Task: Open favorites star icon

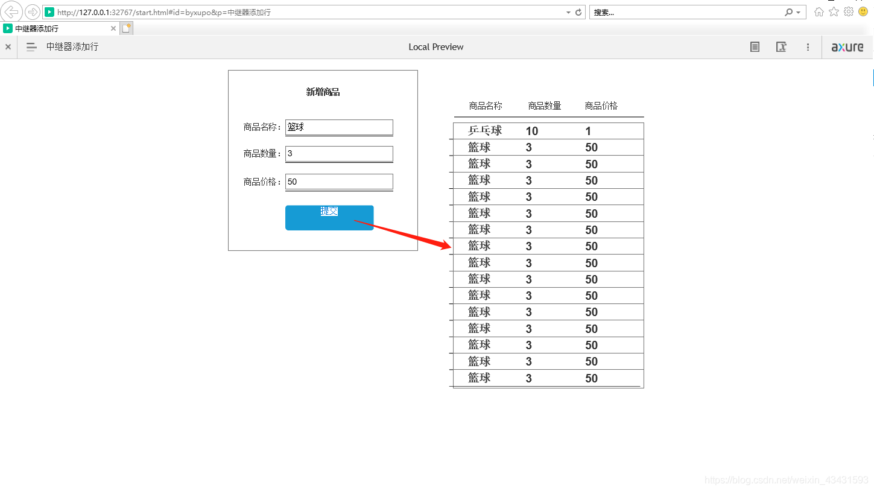Action: coord(834,11)
